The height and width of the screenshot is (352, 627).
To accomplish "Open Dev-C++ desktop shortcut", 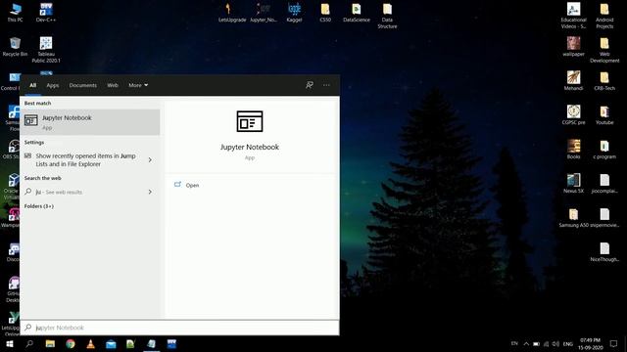I will (x=46, y=12).
